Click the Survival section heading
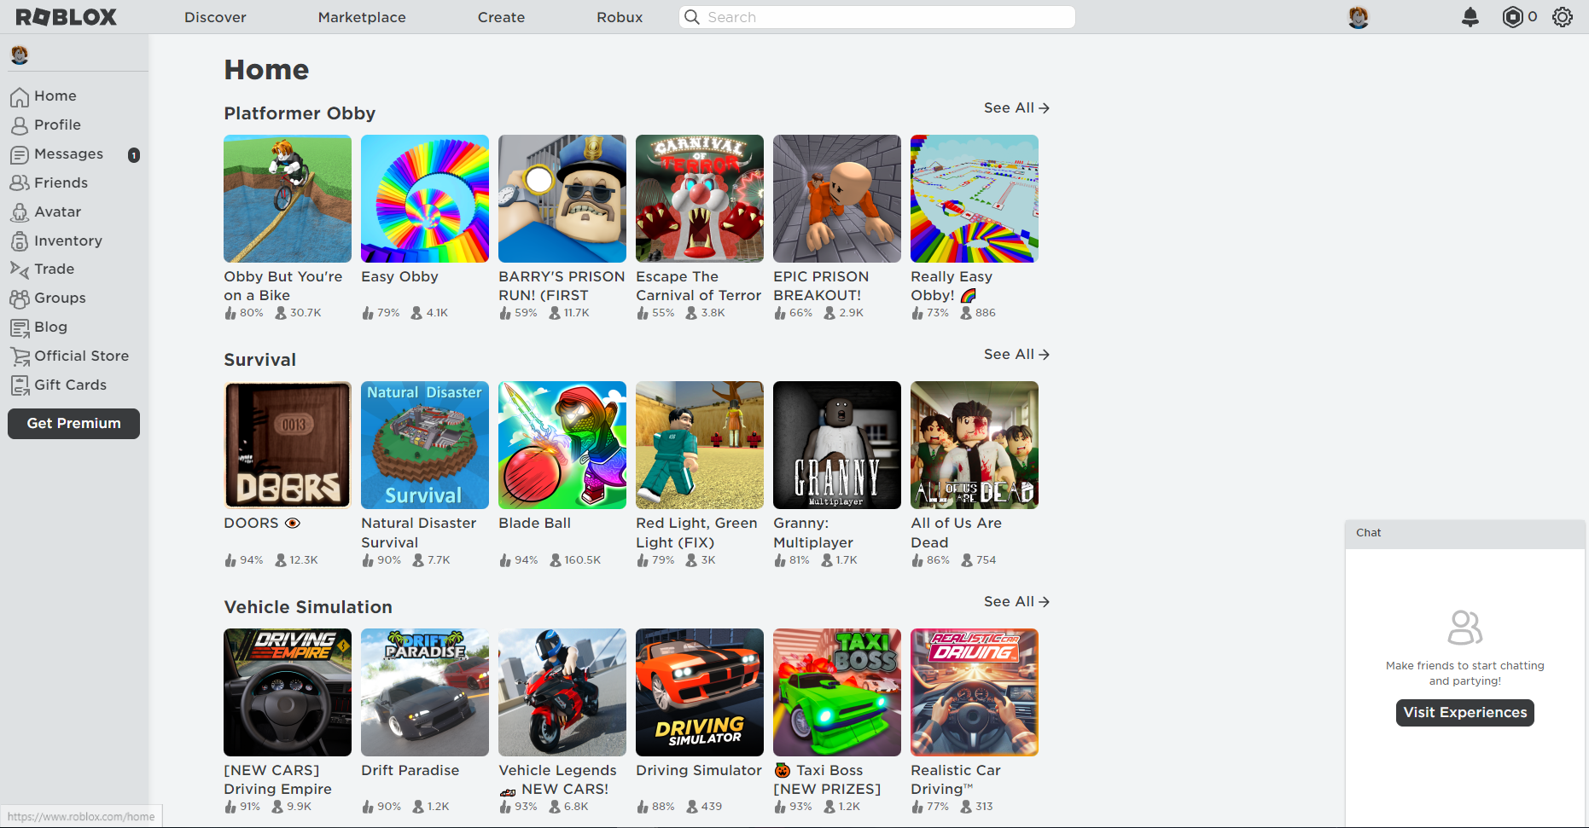 coord(259,361)
